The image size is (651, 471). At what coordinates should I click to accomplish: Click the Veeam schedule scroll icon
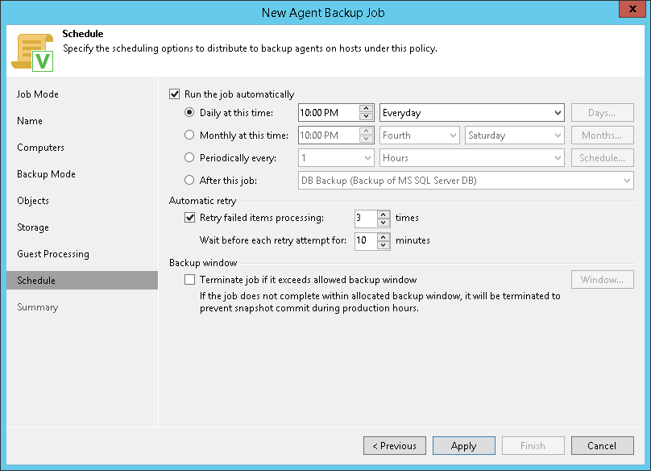(x=31, y=52)
